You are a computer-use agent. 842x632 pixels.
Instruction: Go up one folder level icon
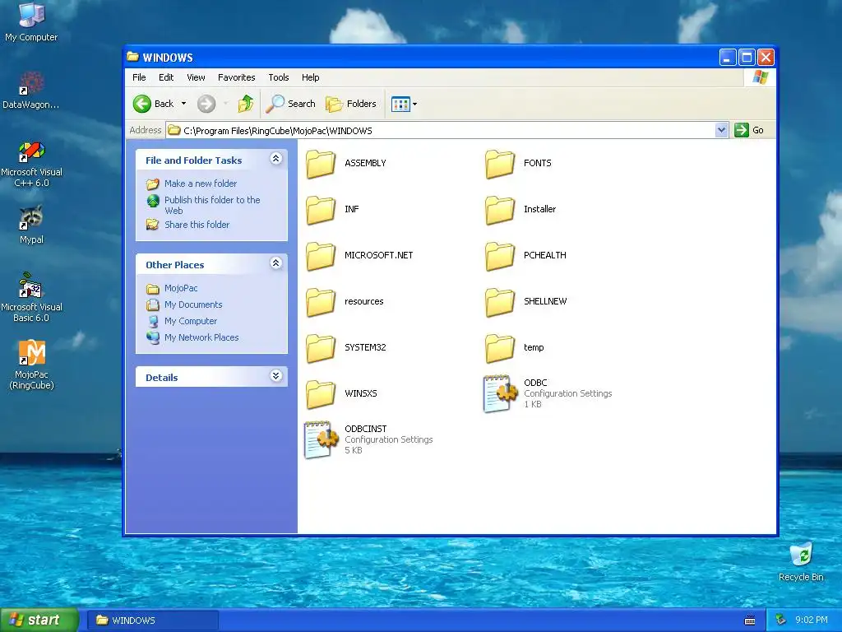tap(246, 103)
